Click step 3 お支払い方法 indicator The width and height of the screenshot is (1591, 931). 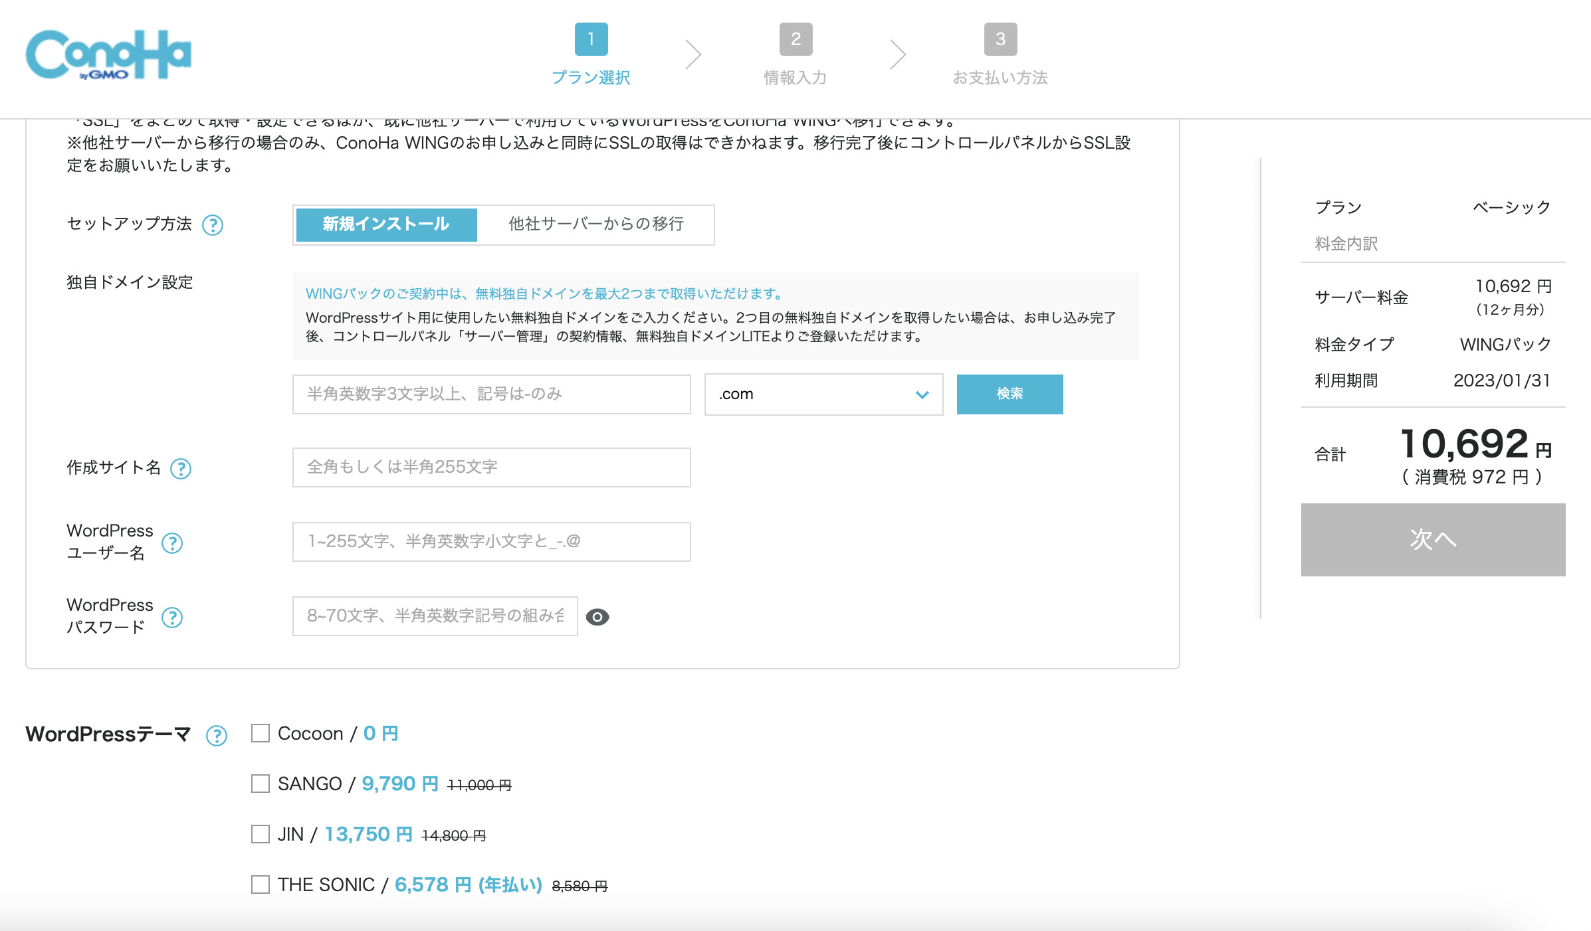tap(1000, 54)
